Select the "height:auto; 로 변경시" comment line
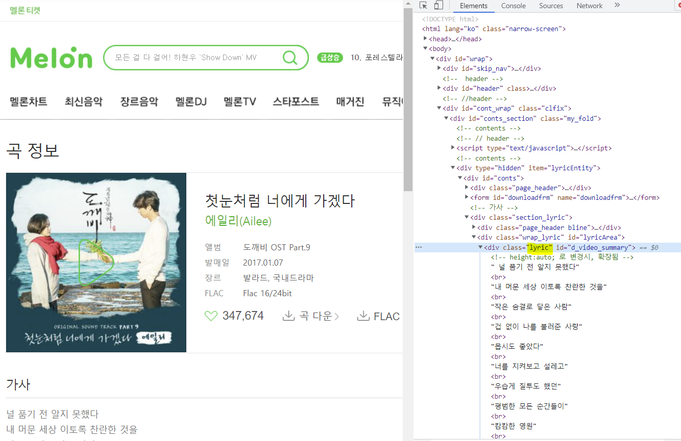Viewport: 681px width, 441px height. pos(562,257)
